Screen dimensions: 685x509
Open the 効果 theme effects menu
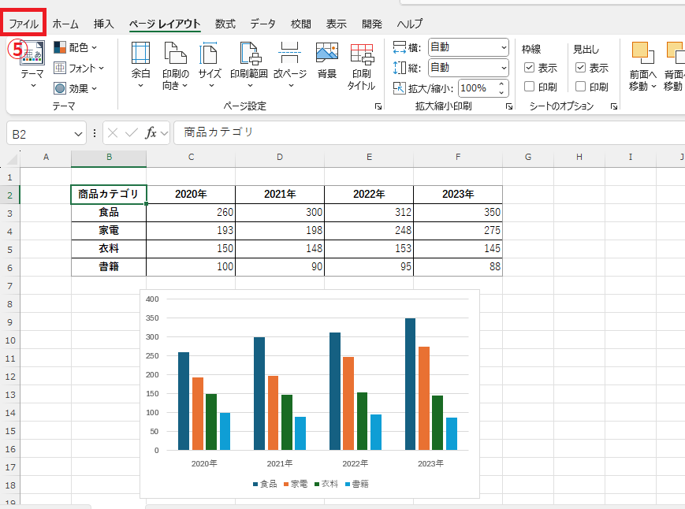click(75, 88)
